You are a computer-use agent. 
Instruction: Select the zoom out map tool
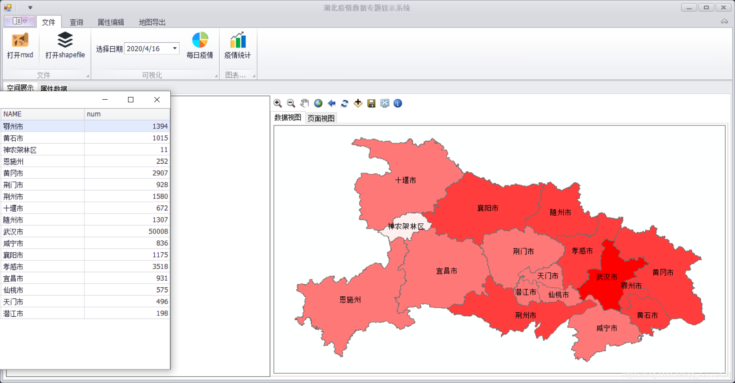(x=291, y=103)
